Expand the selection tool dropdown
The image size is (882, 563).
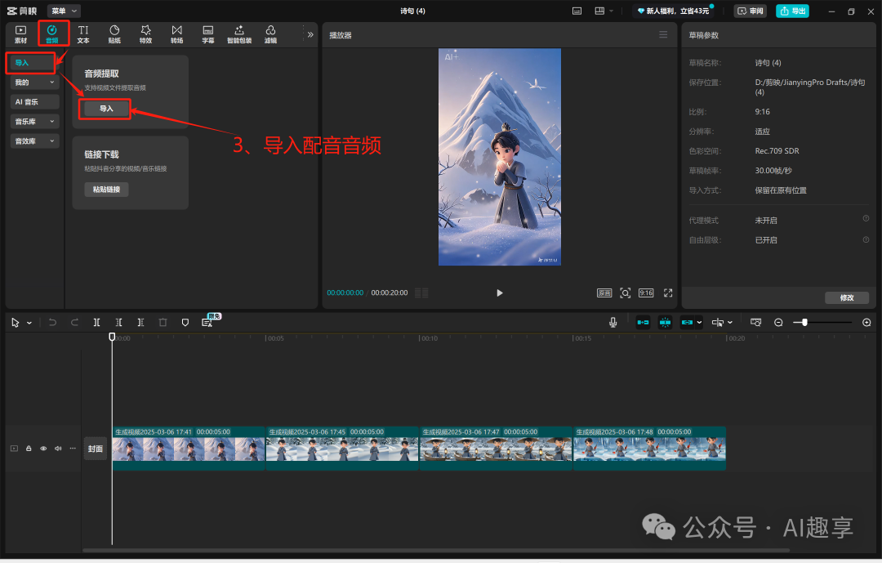[29, 323]
